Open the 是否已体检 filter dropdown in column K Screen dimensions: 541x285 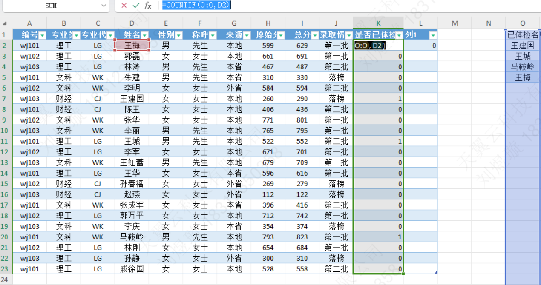(399, 35)
